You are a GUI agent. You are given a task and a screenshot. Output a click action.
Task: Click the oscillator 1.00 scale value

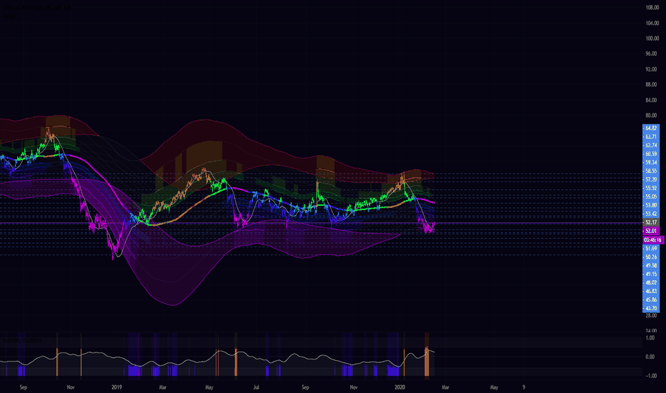(x=650, y=338)
